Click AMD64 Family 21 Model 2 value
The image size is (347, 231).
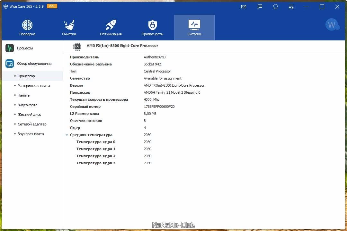172,92
